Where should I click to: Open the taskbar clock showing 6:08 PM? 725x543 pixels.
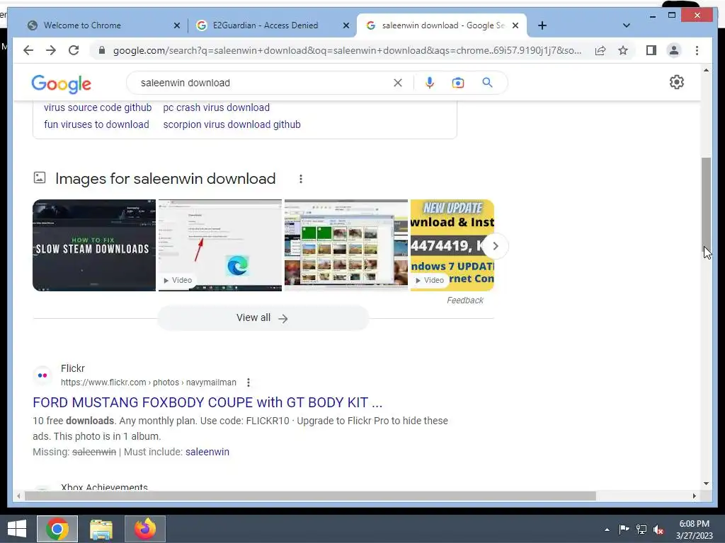point(694,530)
